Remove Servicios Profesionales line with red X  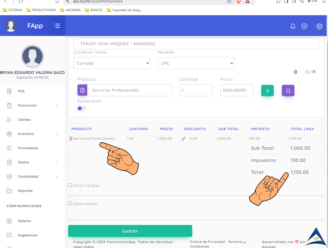(70, 139)
